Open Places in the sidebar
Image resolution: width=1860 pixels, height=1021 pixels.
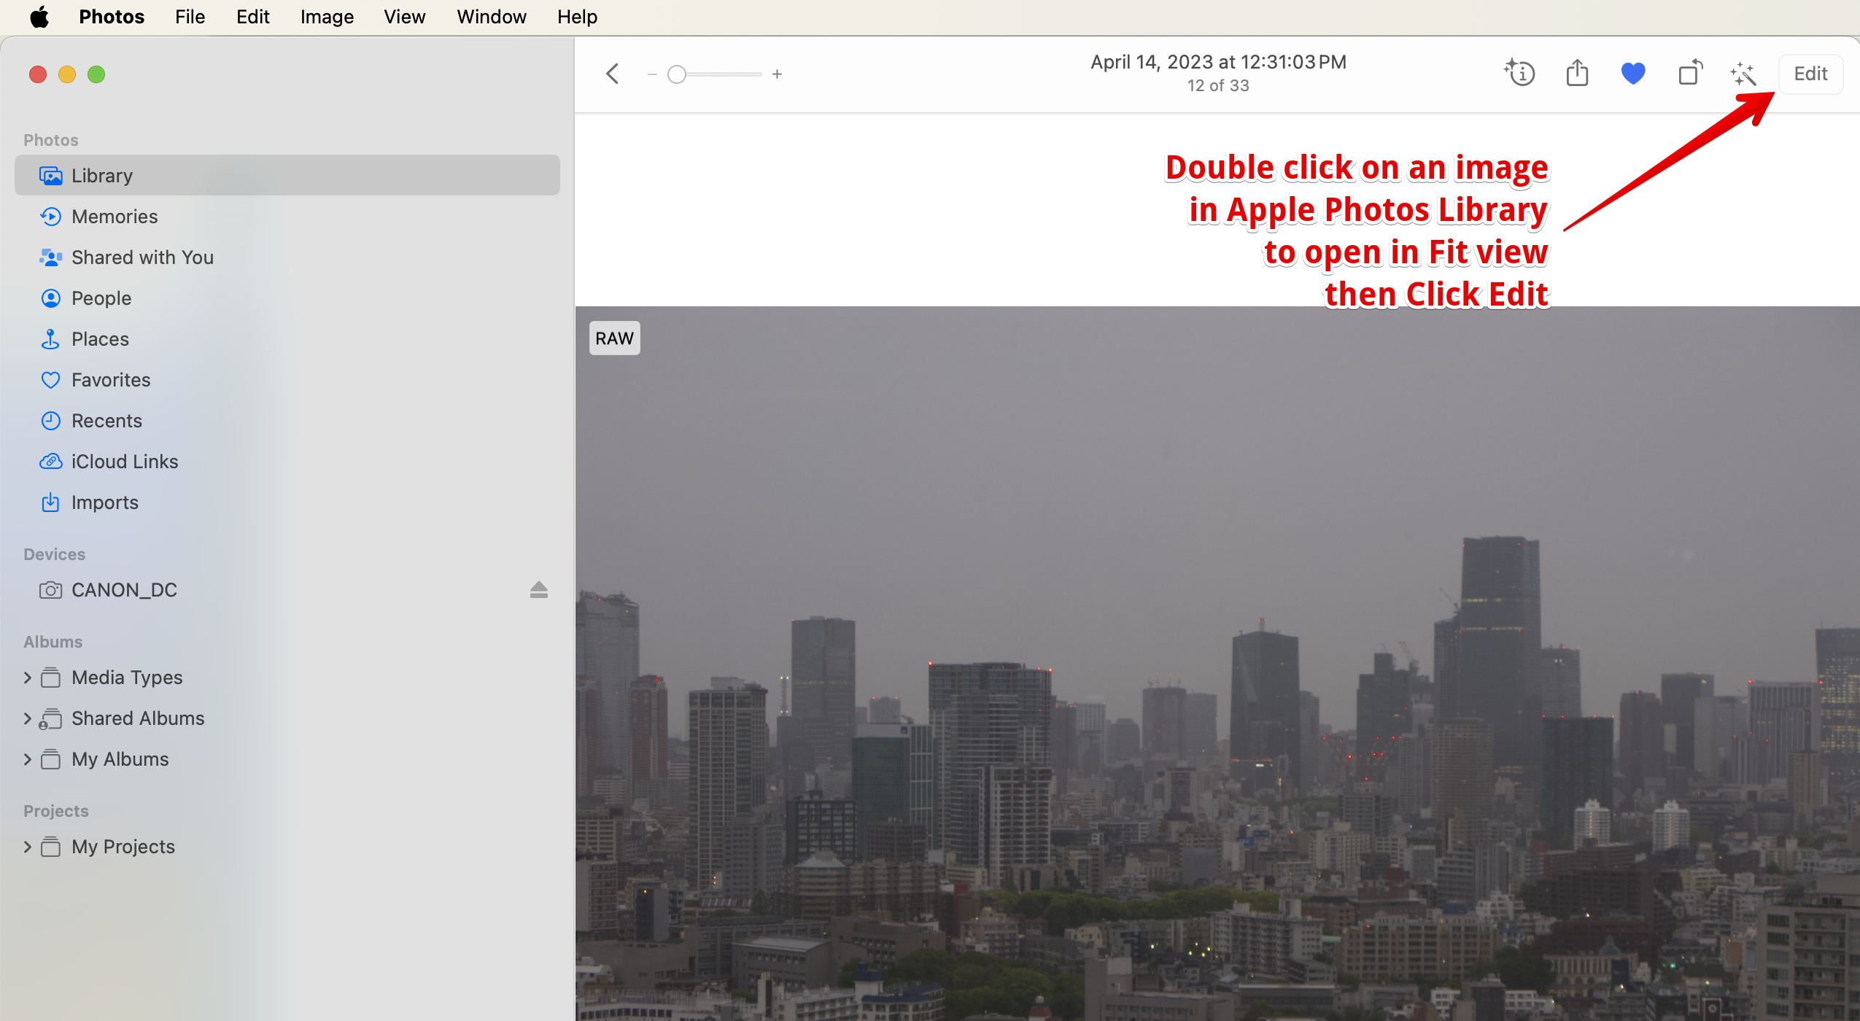click(100, 339)
